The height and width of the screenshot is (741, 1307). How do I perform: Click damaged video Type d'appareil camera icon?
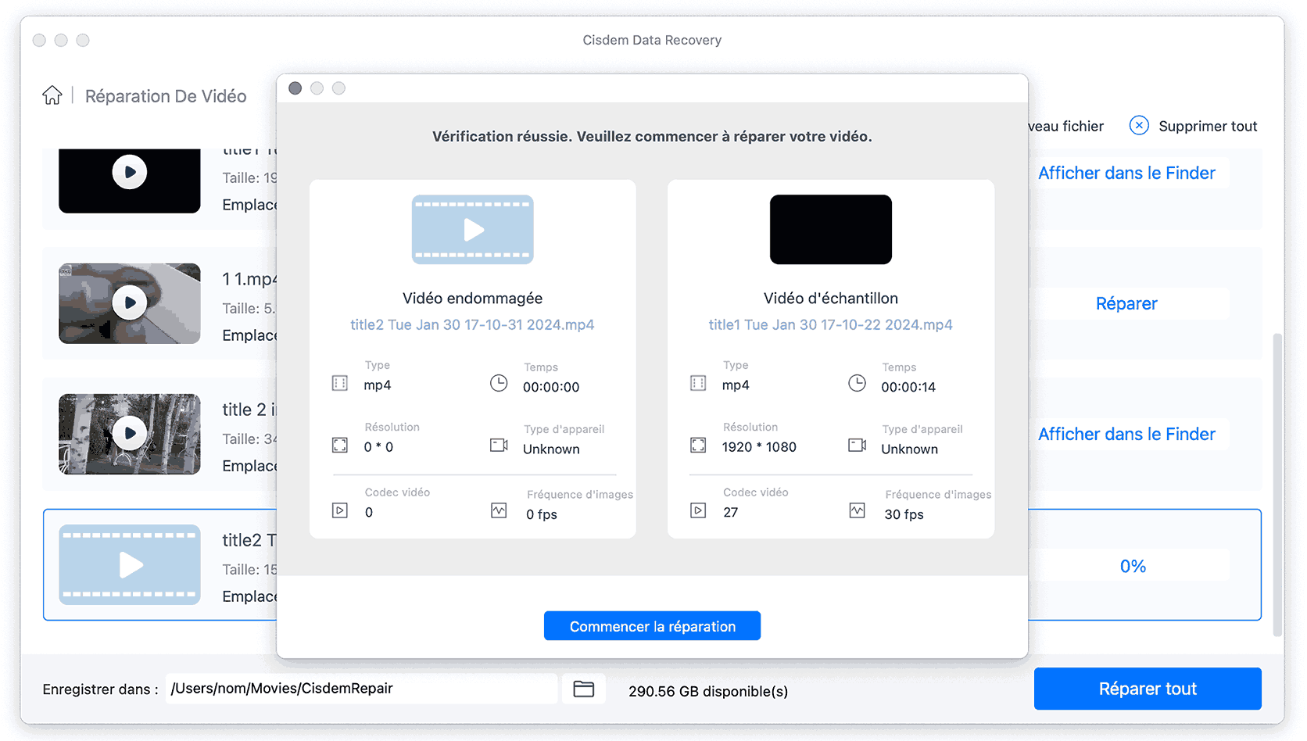[x=499, y=445]
